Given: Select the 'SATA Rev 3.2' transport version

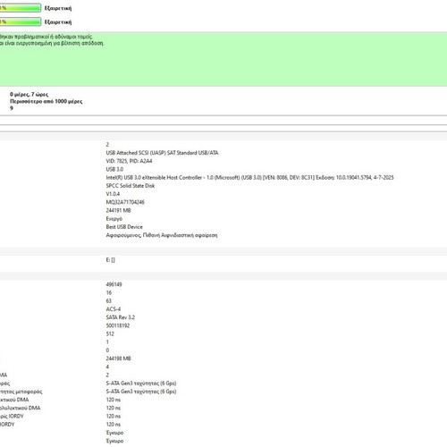Looking at the screenshot, I should click(121, 317).
